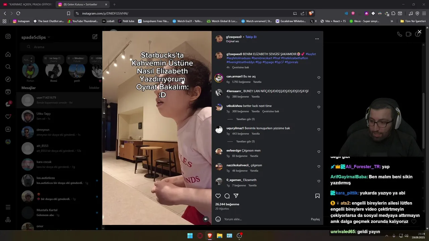Viewport: 429px width, 241px height.
Task: Like nazzikokahvecii_'s comment
Action: pos(319,166)
